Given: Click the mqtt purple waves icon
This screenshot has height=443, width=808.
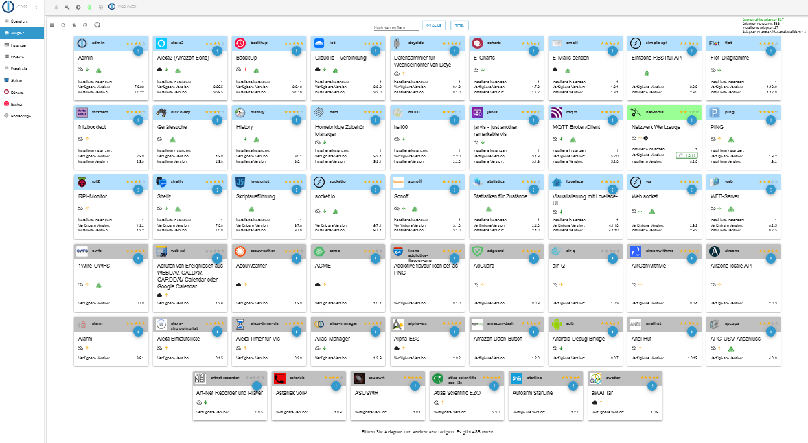Looking at the screenshot, I should pyautogui.click(x=556, y=113).
